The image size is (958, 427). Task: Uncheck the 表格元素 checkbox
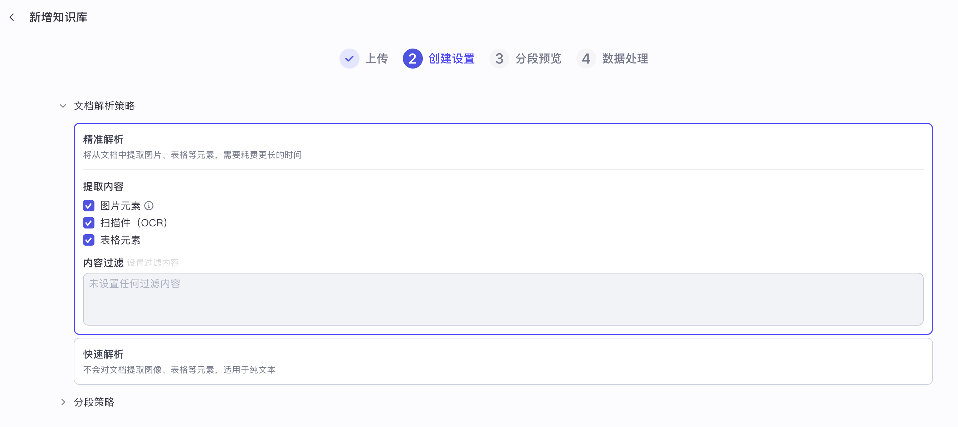click(88, 240)
